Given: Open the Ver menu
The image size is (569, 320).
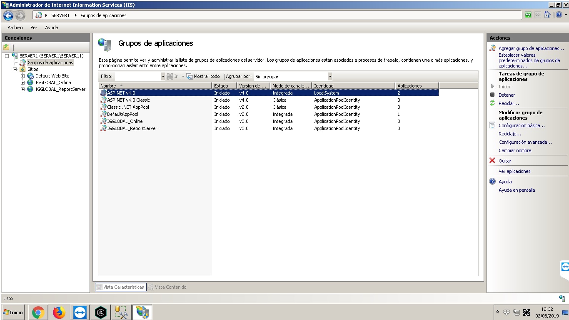Looking at the screenshot, I should coord(34,27).
